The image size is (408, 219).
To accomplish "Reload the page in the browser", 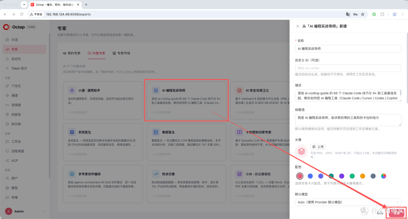I will click(x=22, y=14).
